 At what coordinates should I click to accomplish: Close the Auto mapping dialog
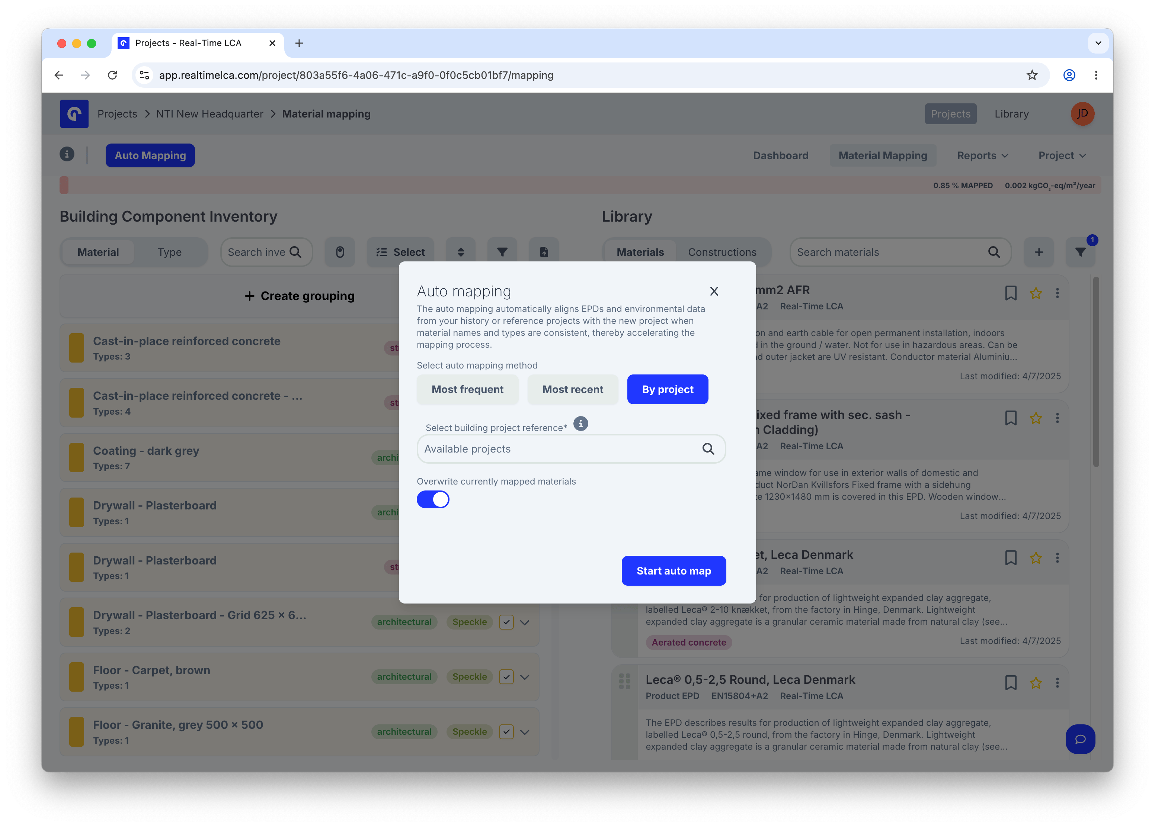714,291
